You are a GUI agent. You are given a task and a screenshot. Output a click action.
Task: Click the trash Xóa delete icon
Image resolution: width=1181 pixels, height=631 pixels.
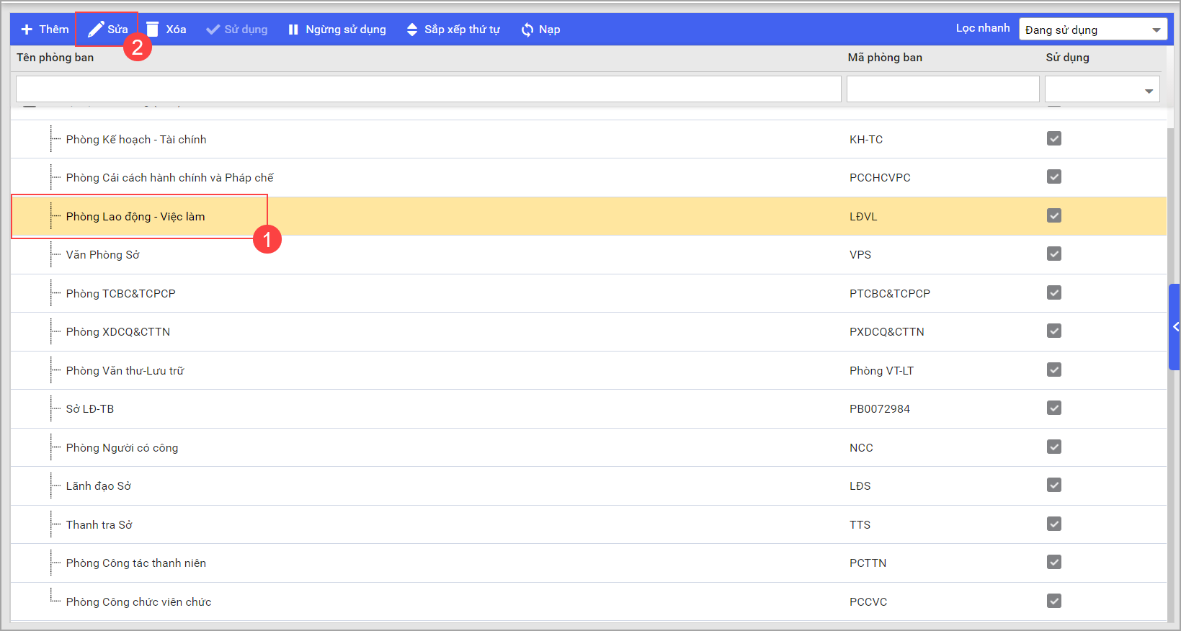pos(152,29)
